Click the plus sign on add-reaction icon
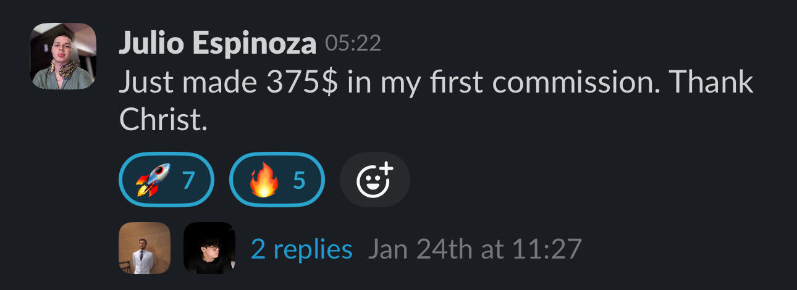The height and width of the screenshot is (290, 797). click(x=386, y=169)
